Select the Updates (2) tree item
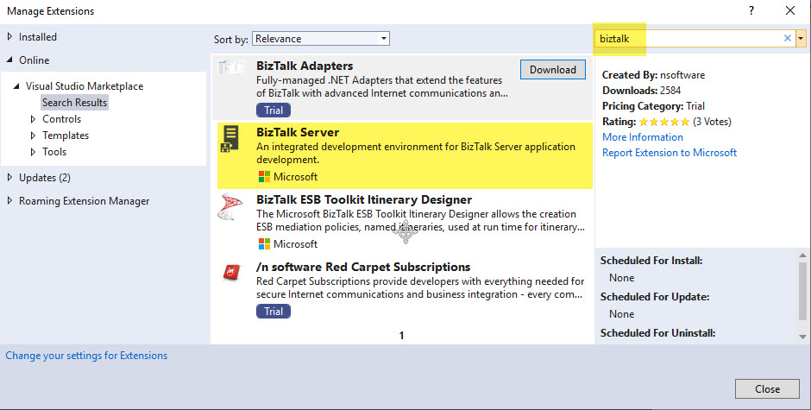This screenshot has width=811, height=410. click(x=45, y=178)
